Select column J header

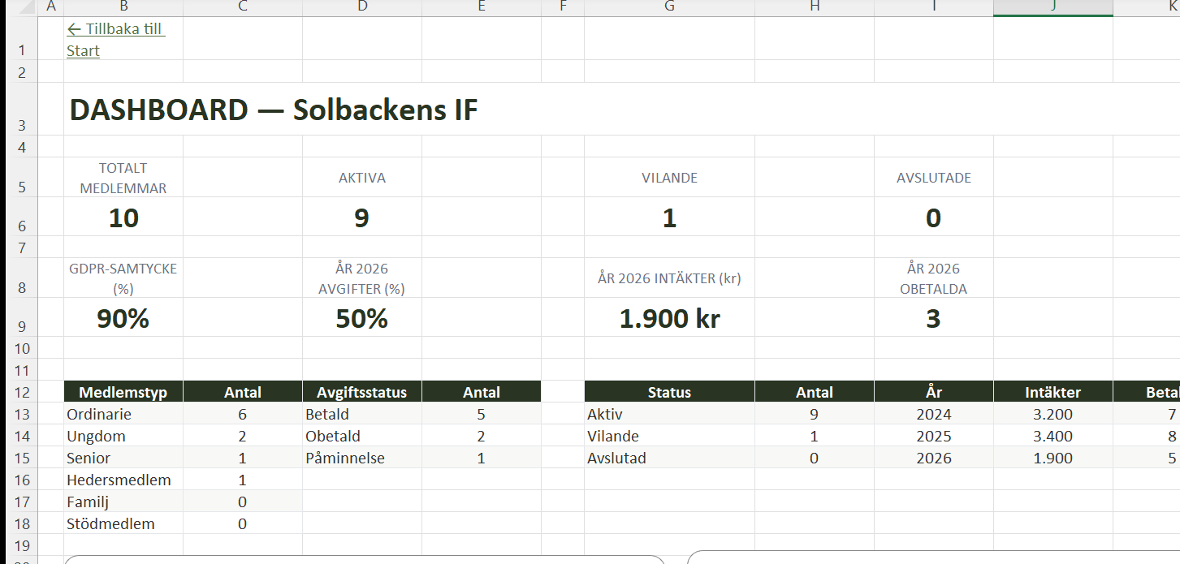click(1052, 7)
